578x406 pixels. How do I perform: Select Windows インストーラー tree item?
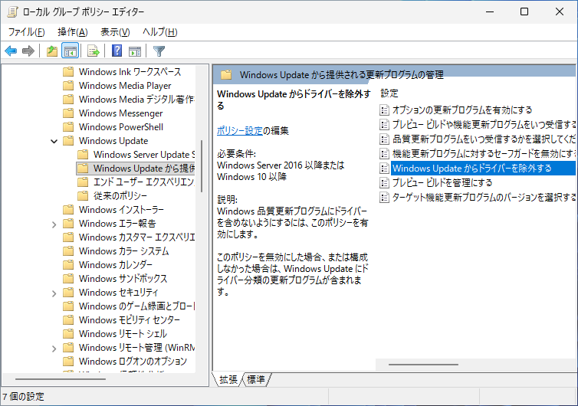coord(121,210)
